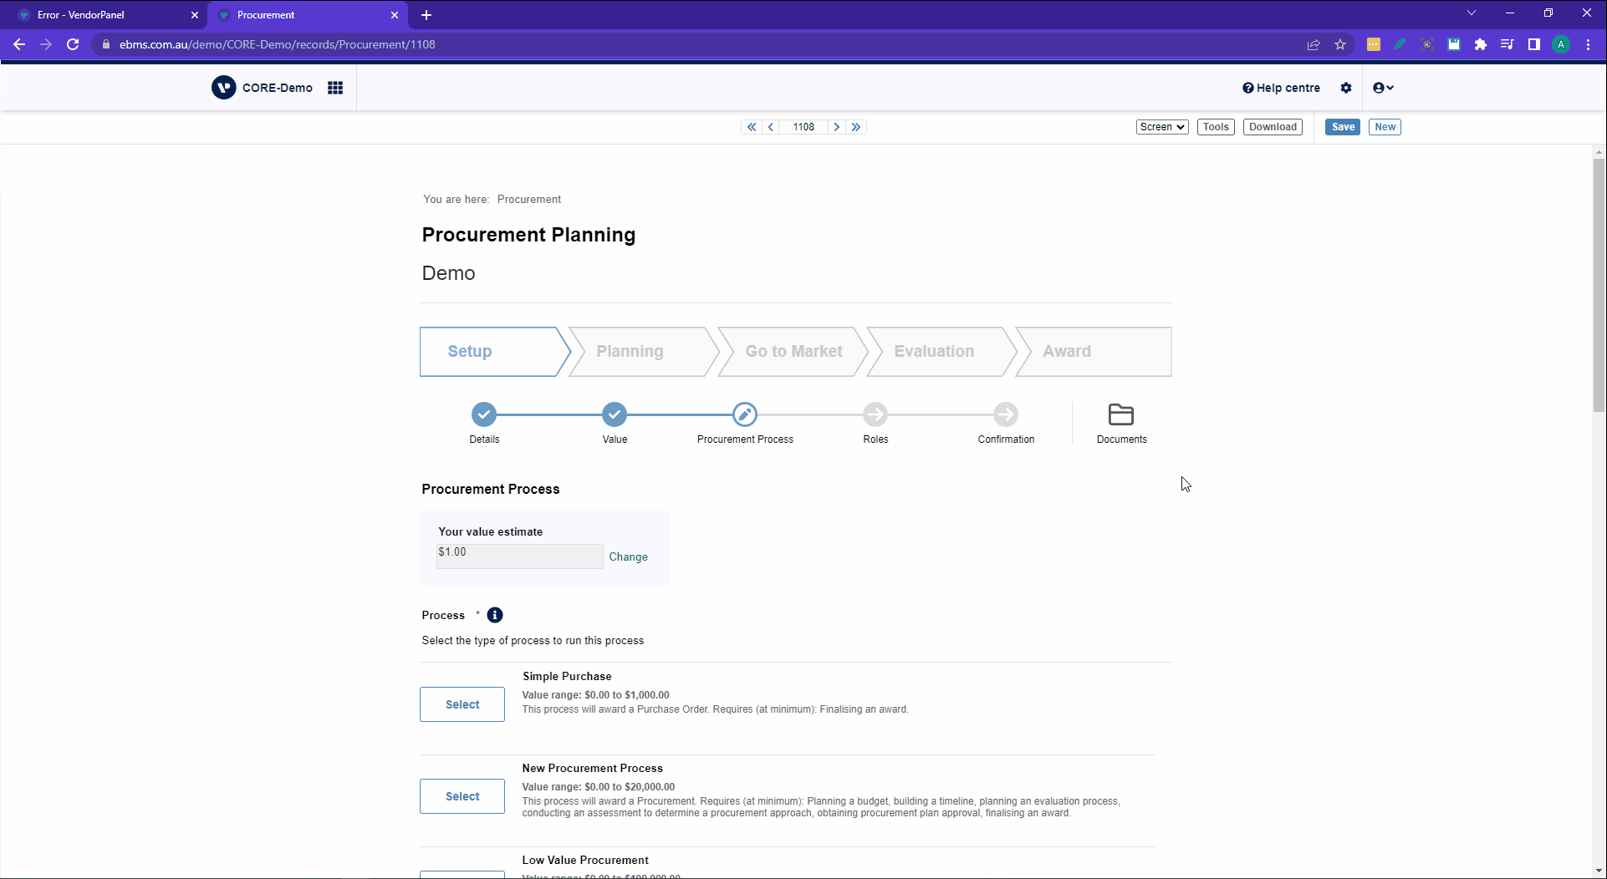Click the record number 1108 field
This screenshot has height=879, width=1607.
(x=803, y=127)
